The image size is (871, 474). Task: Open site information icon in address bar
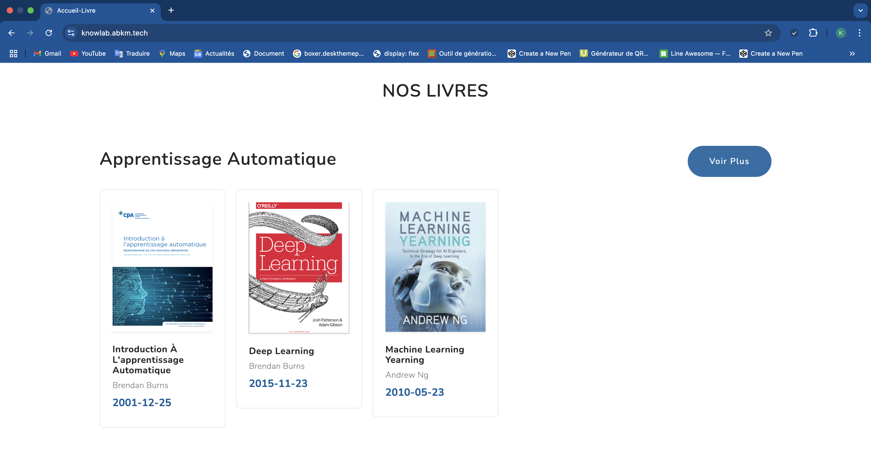point(71,33)
